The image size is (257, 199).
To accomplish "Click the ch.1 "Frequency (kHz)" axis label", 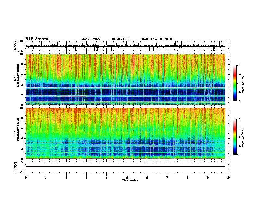I will (18, 75).
